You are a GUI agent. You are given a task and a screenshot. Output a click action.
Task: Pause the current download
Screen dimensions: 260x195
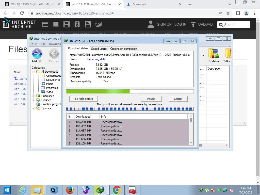pyautogui.click(x=151, y=99)
